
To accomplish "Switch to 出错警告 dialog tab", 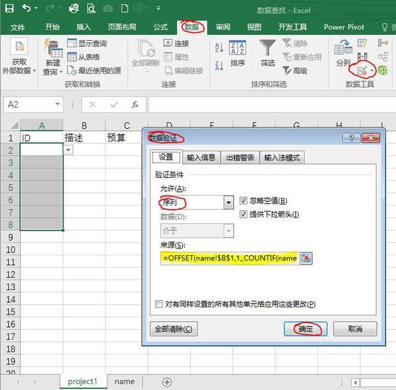I will coord(240,157).
